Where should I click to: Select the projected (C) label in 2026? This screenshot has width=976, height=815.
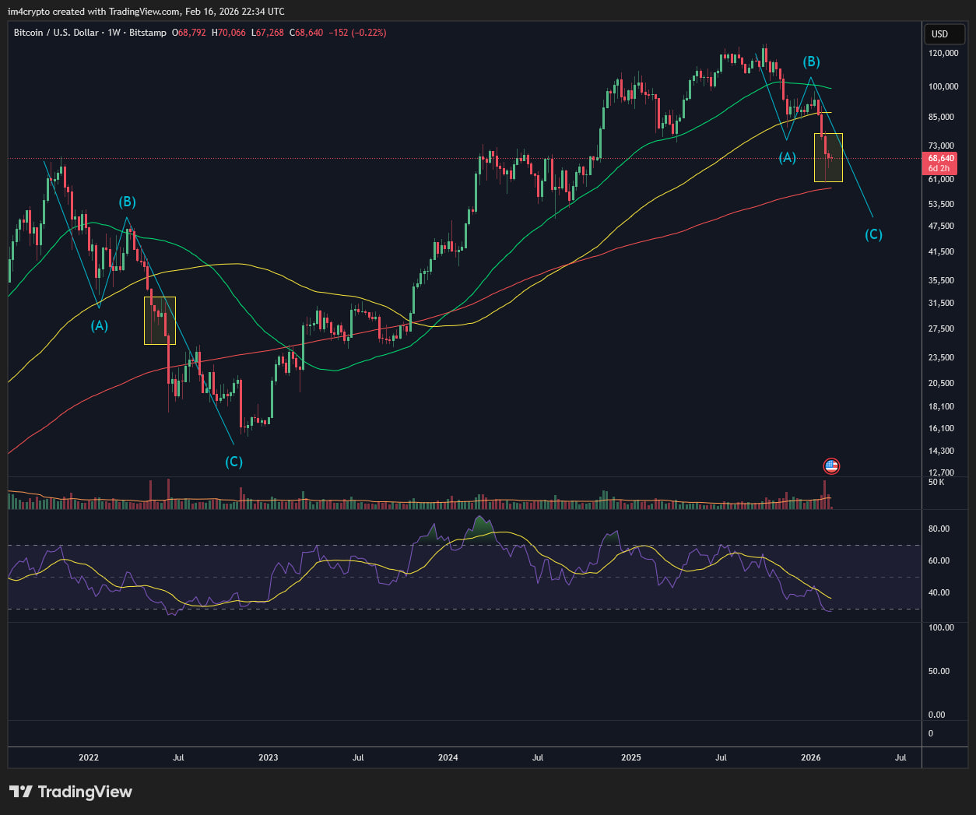point(873,234)
